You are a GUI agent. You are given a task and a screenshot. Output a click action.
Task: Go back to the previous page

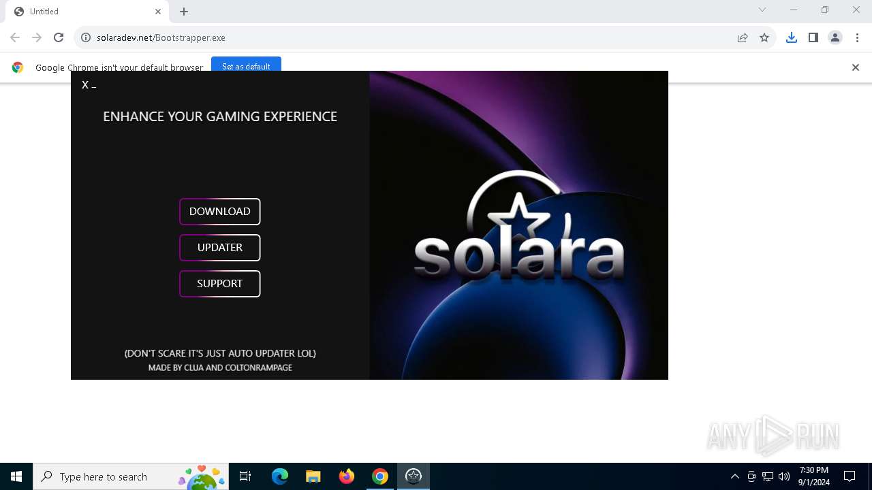15,37
